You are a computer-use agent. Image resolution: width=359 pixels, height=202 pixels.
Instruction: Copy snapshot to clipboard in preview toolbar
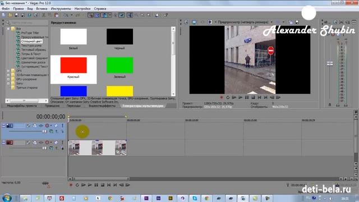291,22
